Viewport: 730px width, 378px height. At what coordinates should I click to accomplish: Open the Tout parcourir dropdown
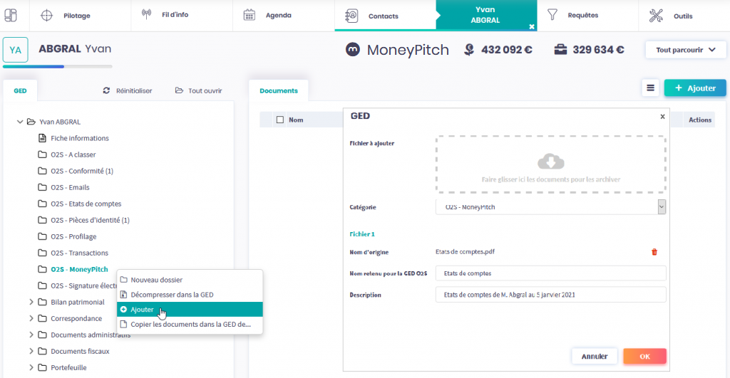[x=685, y=50]
